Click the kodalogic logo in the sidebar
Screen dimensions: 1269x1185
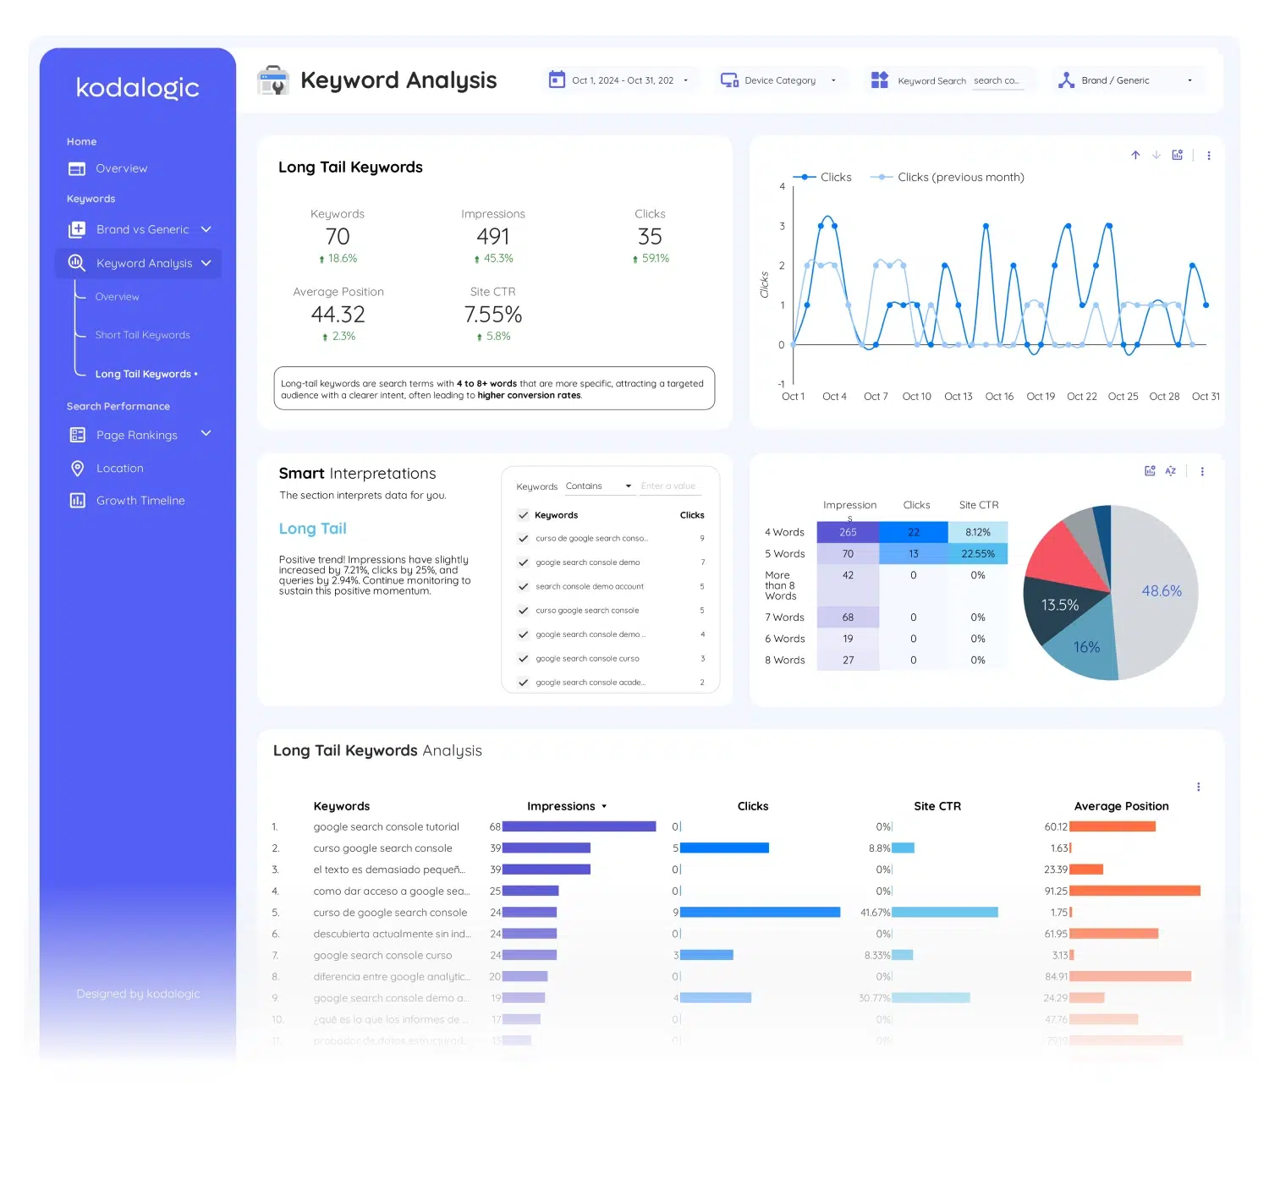[x=138, y=88]
